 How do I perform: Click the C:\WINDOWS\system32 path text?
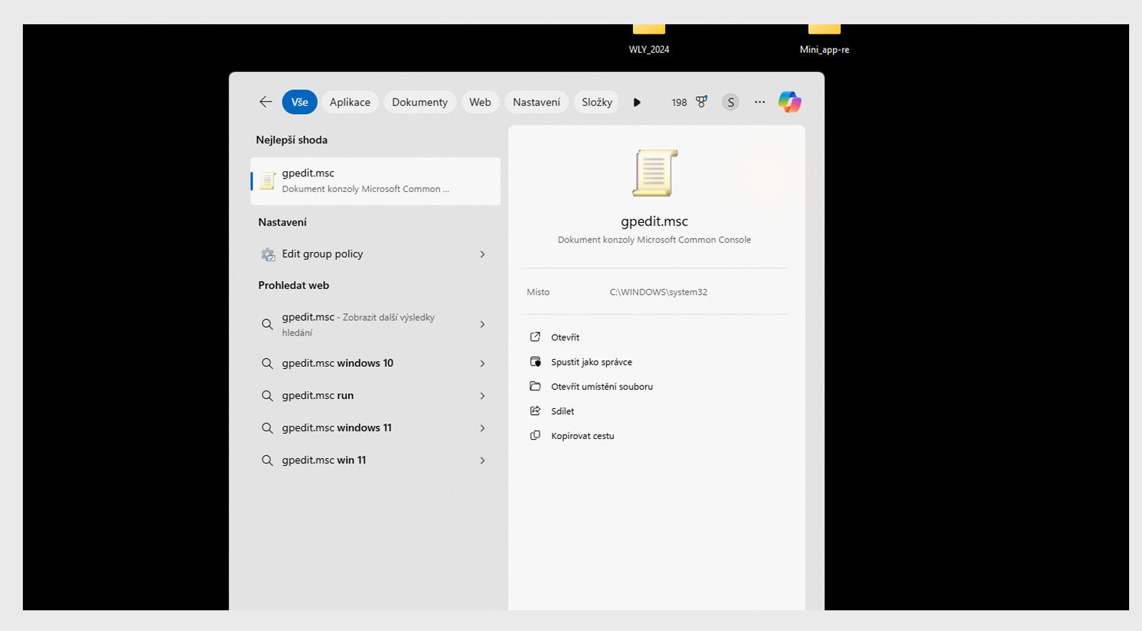[658, 292]
